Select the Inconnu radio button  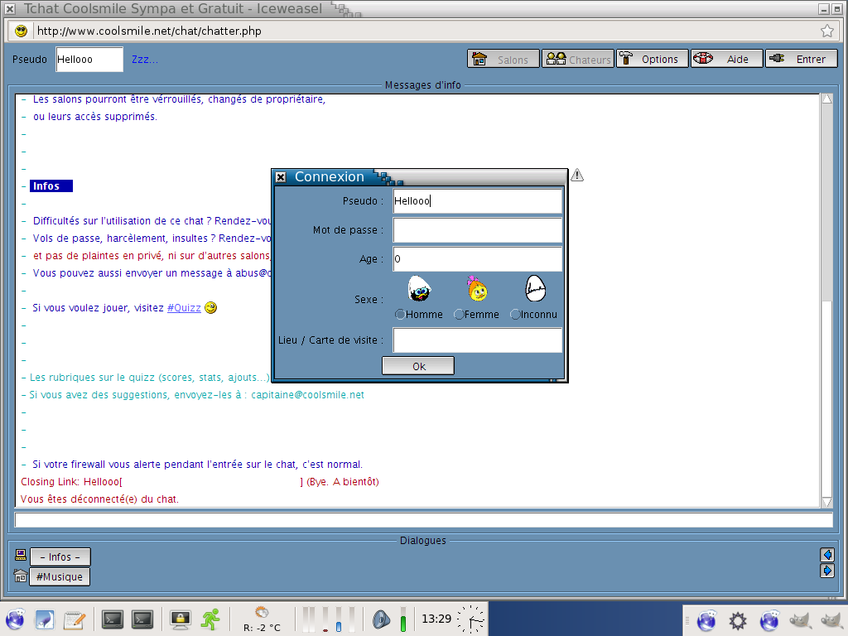[x=515, y=314]
